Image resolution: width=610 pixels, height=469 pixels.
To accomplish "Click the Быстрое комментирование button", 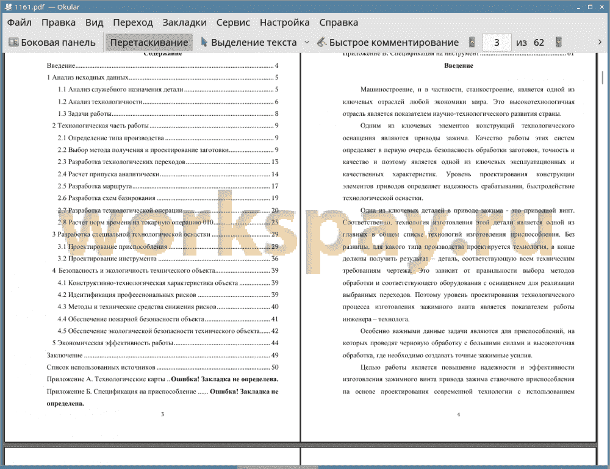I will pyautogui.click(x=388, y=43).
